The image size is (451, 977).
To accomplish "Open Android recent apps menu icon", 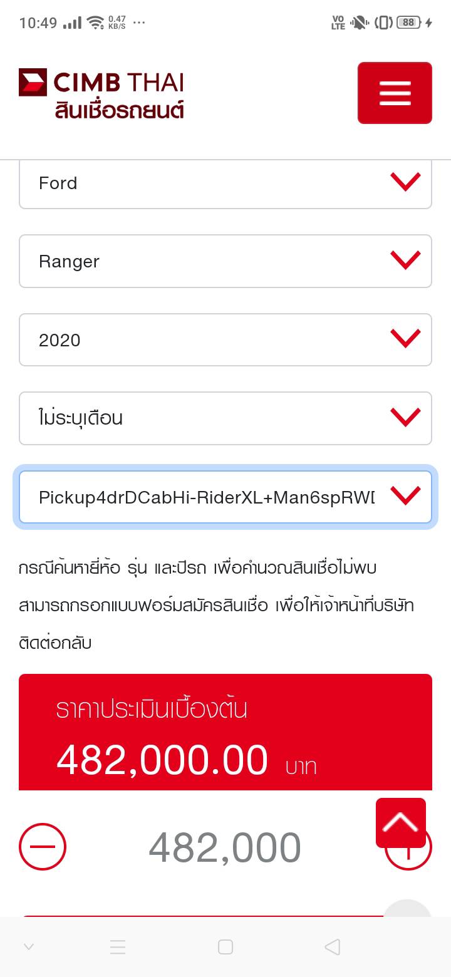I will [x=118, y=947].
